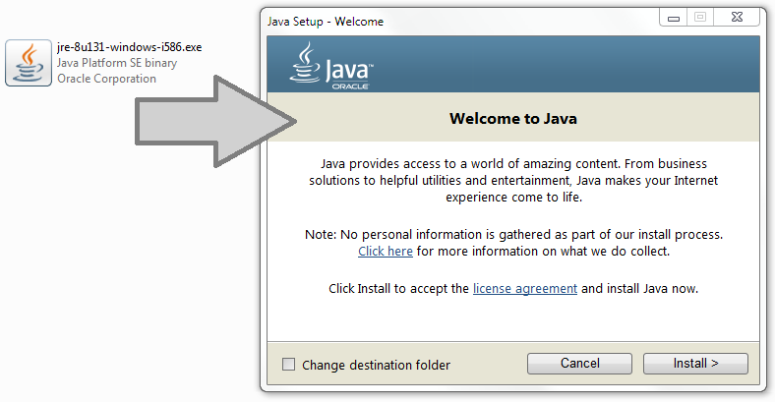Close the Java Setup dialog
The width and height of the screenshot is (775, 402).
click(737, 18)
